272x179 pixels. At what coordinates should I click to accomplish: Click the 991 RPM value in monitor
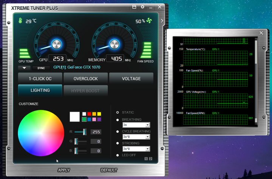[251, 118]
